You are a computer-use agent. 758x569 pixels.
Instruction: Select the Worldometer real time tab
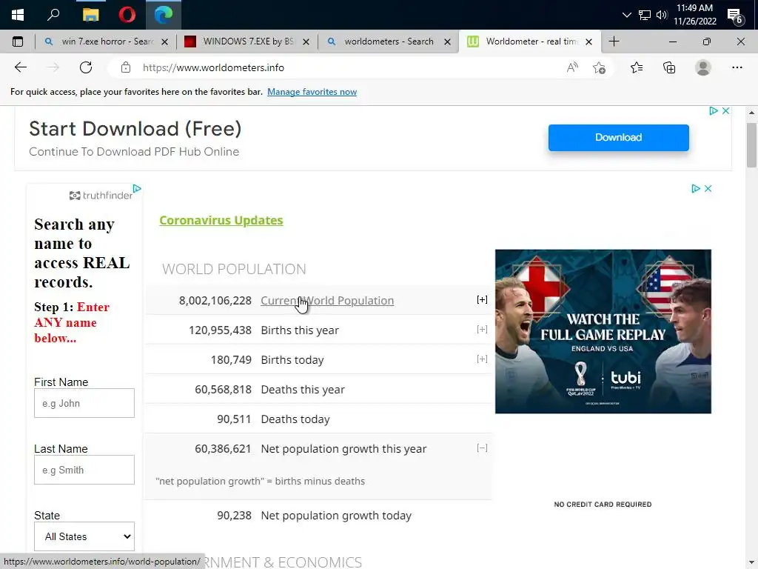(x=529, y=41)
